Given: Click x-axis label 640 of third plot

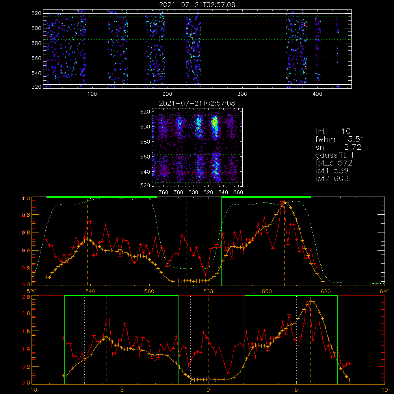Looking at the screenshot, I should (x=385, y=291).
